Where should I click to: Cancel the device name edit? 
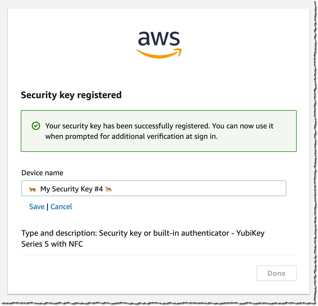tap(61, 207)
